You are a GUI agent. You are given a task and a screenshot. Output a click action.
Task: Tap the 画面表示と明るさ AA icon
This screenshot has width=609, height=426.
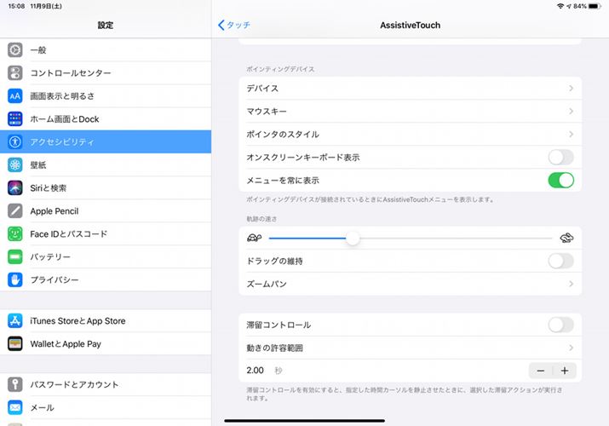tap(15, 96)
